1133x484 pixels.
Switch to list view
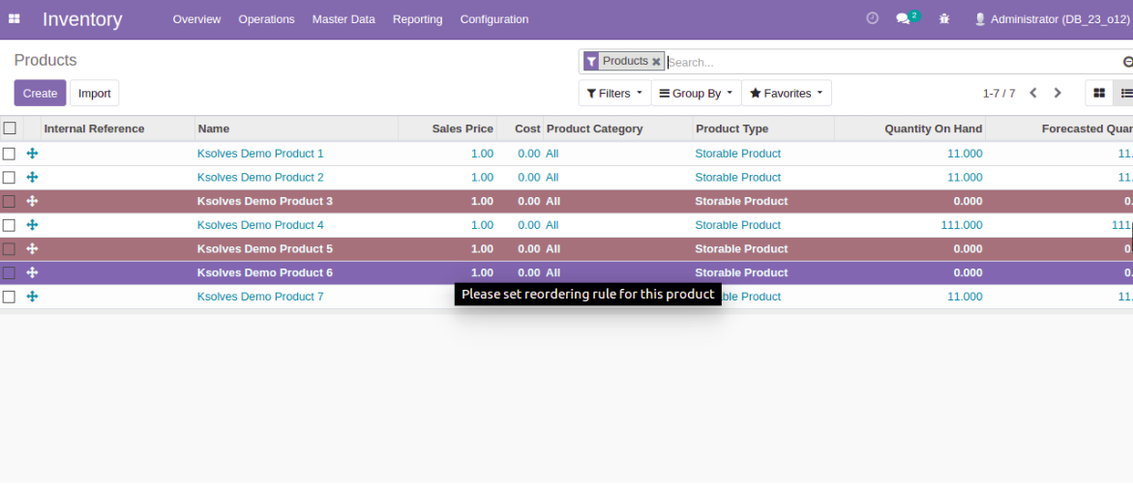point(1125,93)
